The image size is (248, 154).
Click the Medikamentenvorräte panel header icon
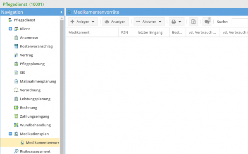[69, 12]
